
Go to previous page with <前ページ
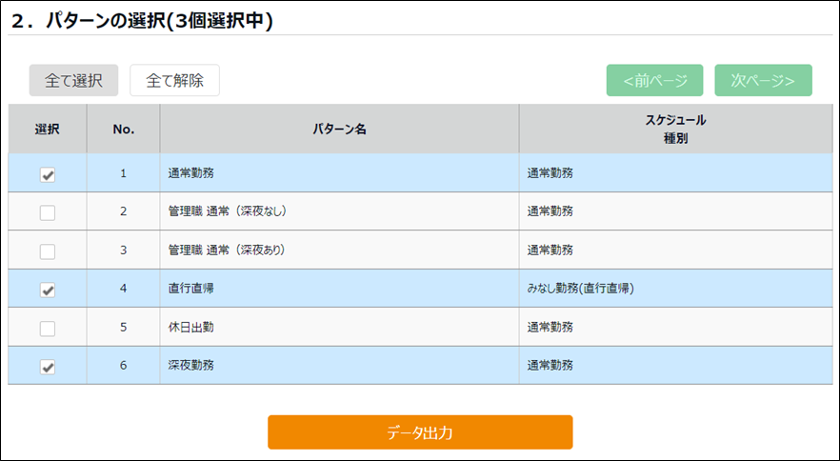(x=654, y=80)
